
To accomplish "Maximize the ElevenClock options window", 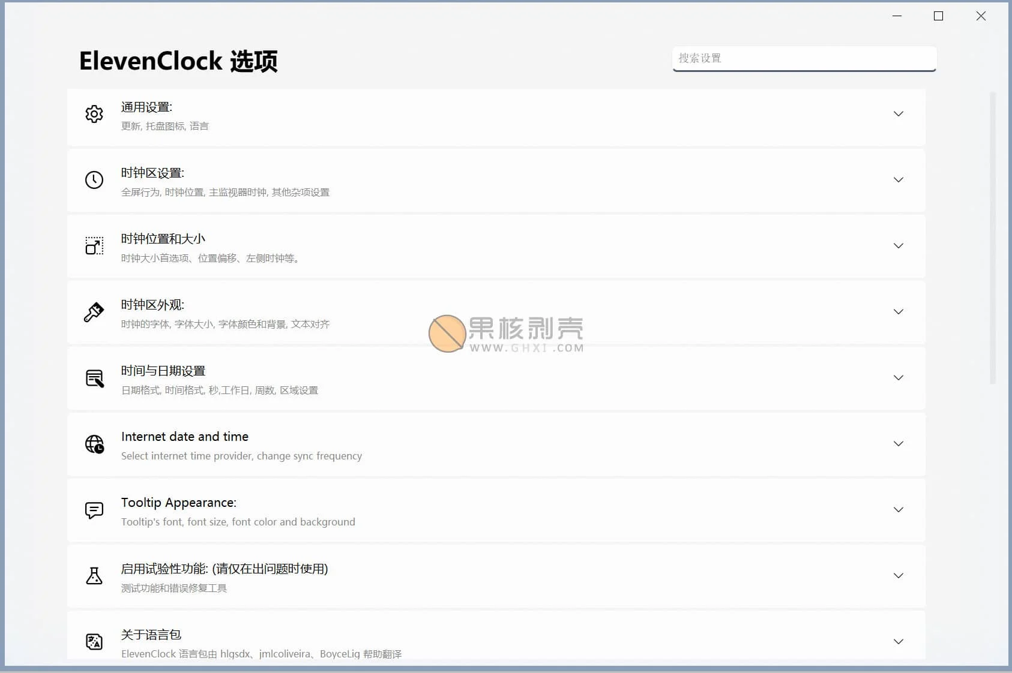I will pyautogui.click(x=939, y=16).
